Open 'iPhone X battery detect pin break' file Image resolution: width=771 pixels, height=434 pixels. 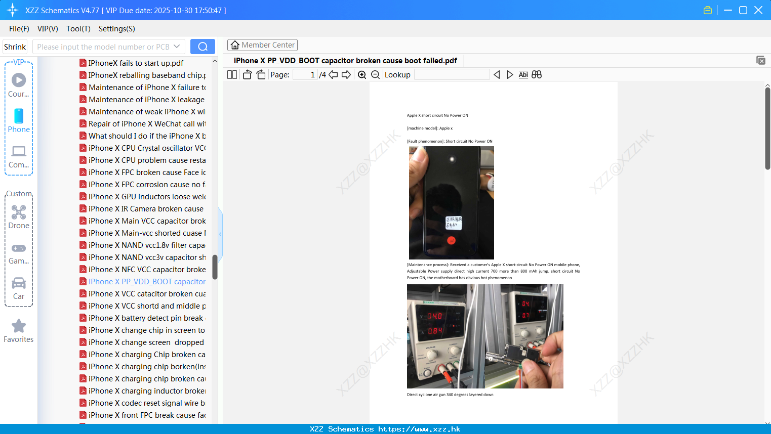(142, 318)
